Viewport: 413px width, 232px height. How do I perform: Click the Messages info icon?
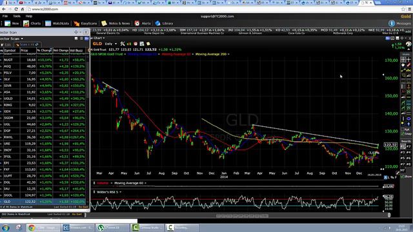pyautogui.click(x=392, y=23)
